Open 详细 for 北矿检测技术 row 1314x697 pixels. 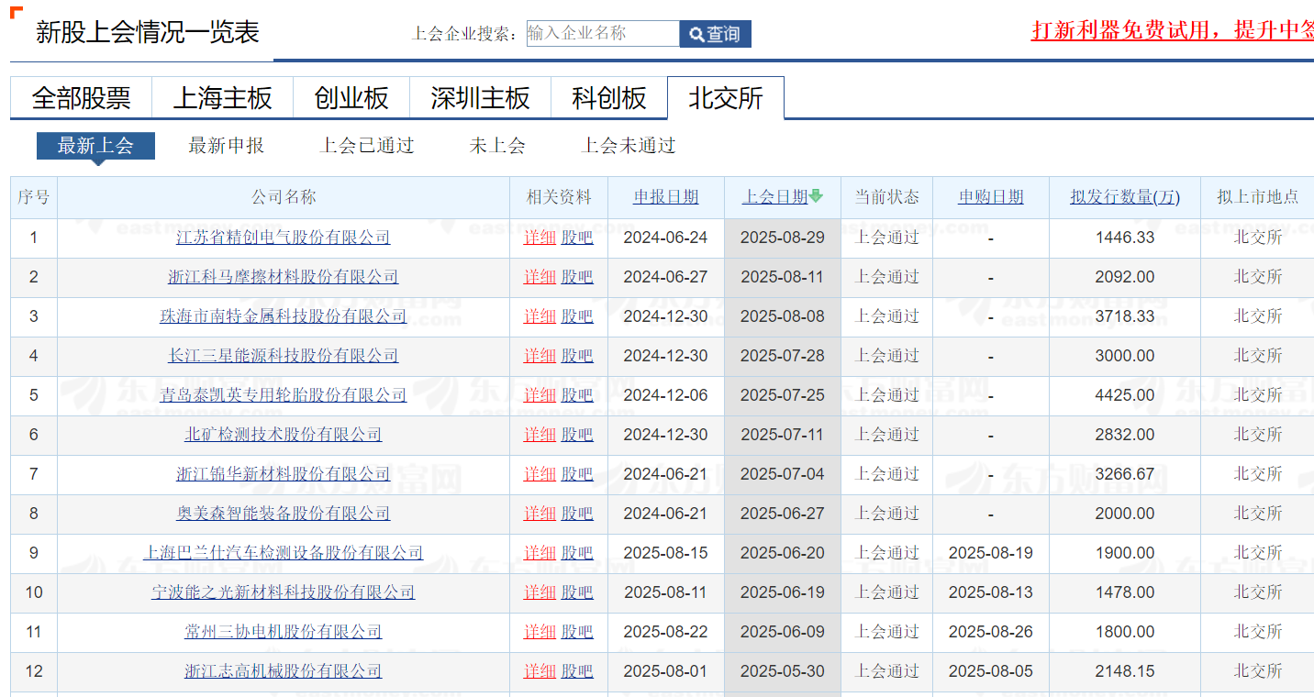coord(540,435)
